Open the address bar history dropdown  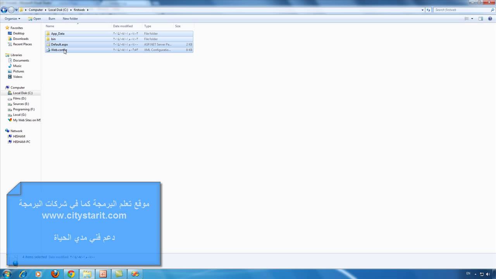click(422, 10)
